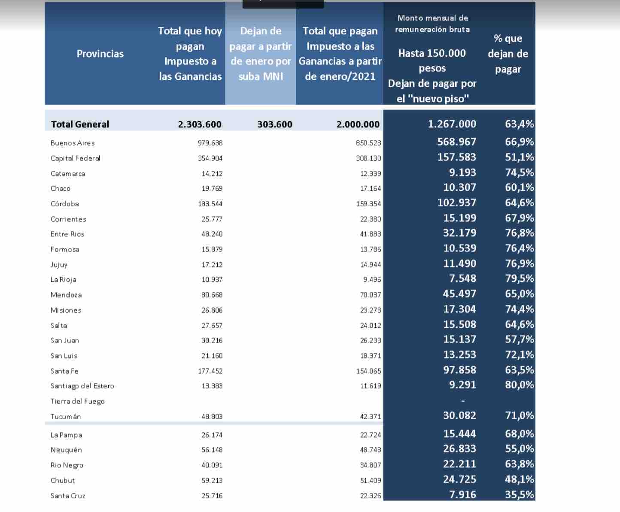This screenshot has height=512, width=620.
Task: Select the Entre Rios row label
Action: pos(67,234)
